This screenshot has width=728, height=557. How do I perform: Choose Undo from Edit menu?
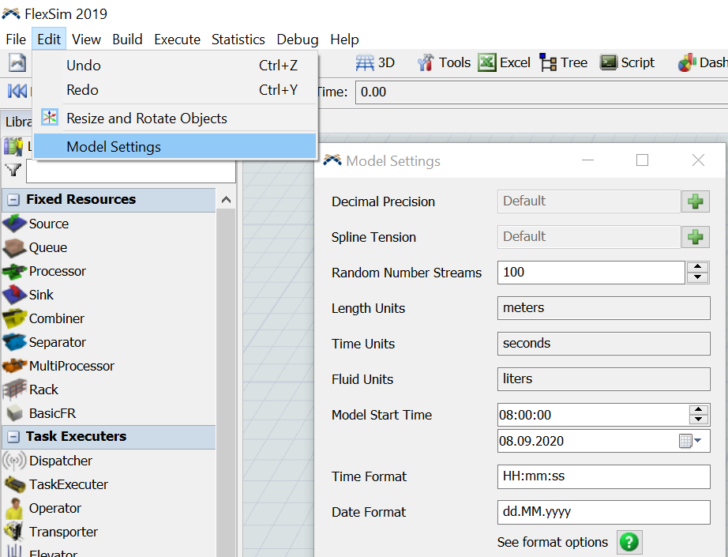(x=175, y=66)
